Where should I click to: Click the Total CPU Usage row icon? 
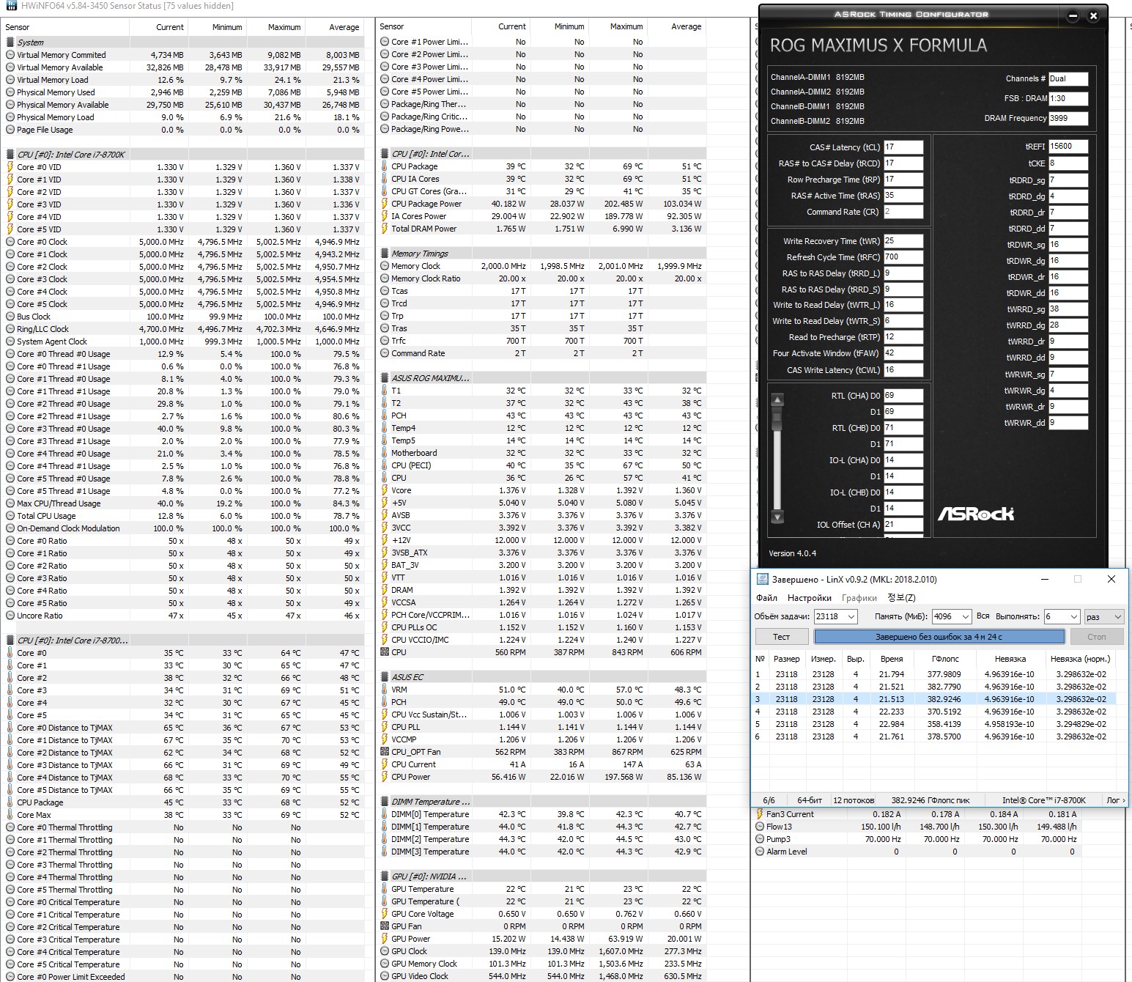point(10,516)
